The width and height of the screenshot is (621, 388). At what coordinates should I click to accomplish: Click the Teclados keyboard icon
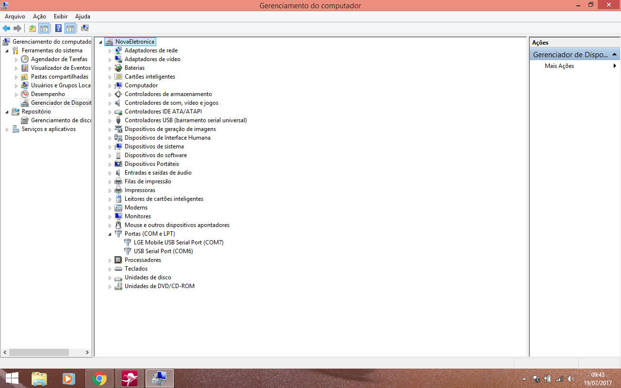point(118,269)
